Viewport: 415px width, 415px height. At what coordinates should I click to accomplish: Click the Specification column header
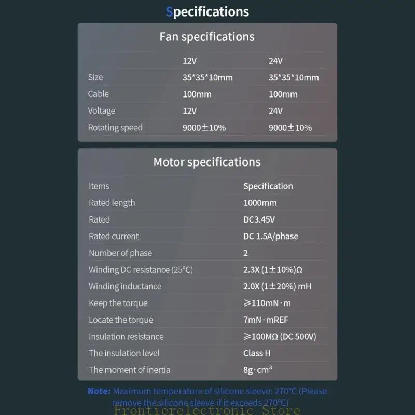pyautogui.click(x=268, y=186)
